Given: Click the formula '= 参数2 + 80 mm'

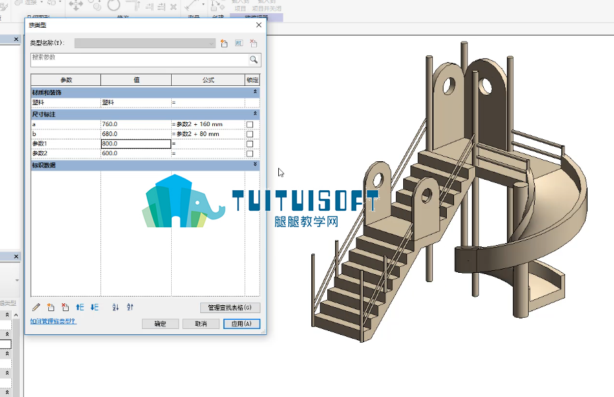Looking at the screenshot, I should pyautogui.click(x=208, y=134).
